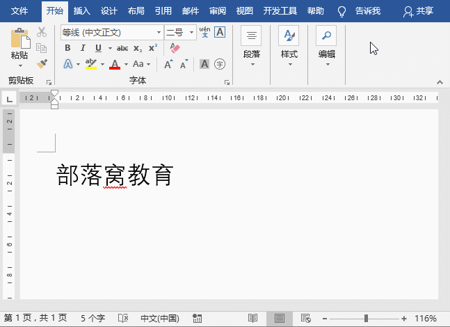Toggle strikethrough text formatting

point(122,48)
